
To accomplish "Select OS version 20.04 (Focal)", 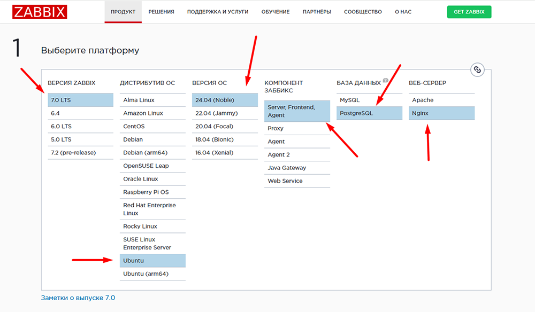I will 225,127.
